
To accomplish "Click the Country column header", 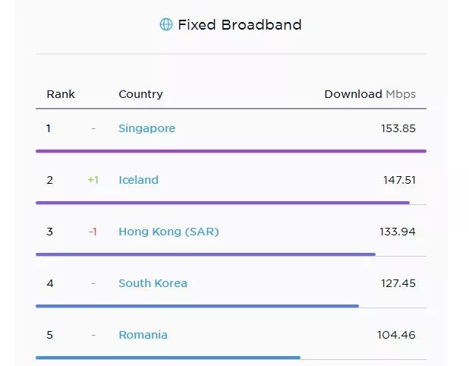I will coord(140,94).
